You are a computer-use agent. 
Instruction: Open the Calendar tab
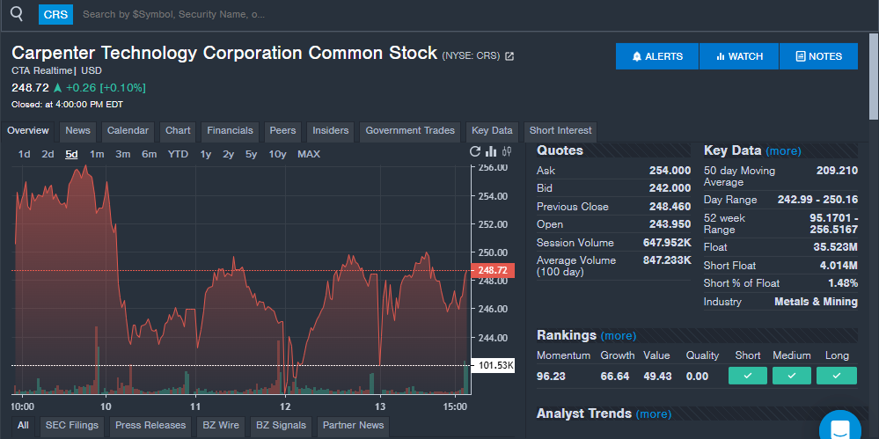tap(128, 130)
